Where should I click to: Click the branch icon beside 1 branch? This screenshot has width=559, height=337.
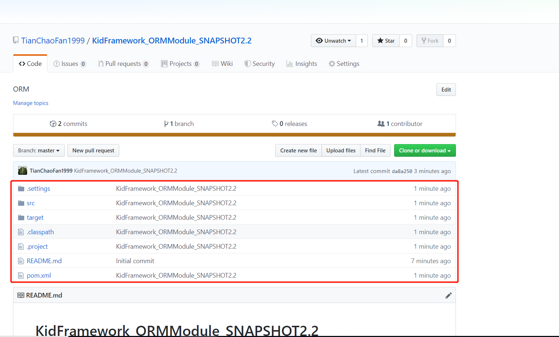(166, 123)
